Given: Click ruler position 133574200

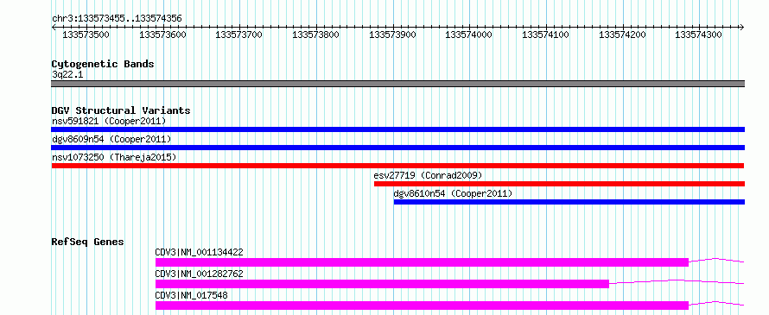Looking at the screenshot, I should tap(622, 35).
